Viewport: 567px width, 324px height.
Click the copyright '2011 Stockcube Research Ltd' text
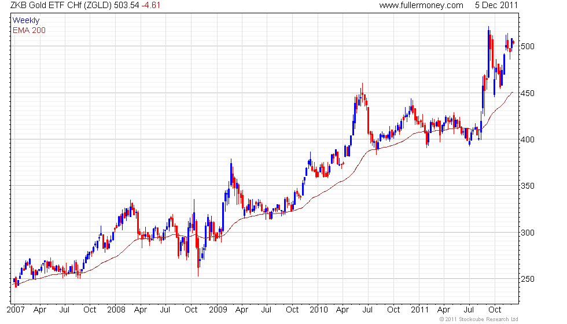point(479,319)
